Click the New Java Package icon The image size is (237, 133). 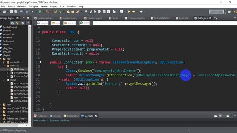point(56,11)
